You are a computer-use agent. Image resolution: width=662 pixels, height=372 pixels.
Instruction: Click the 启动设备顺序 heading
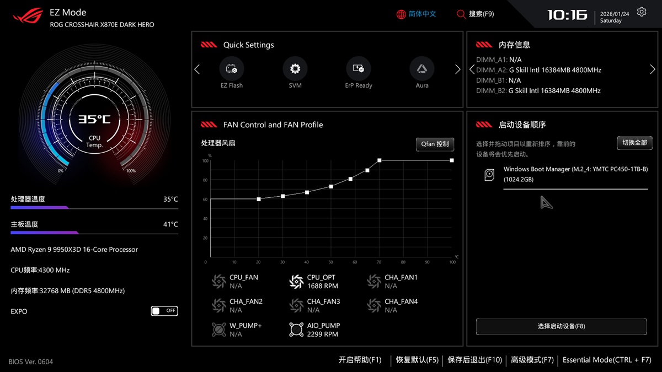pyautogui.click(x=522, y=125)
